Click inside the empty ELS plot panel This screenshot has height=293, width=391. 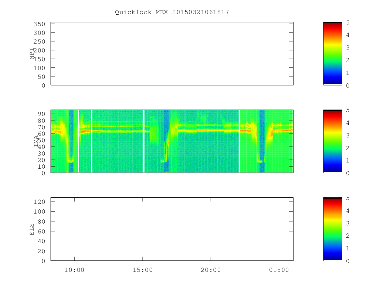[172, 229]
